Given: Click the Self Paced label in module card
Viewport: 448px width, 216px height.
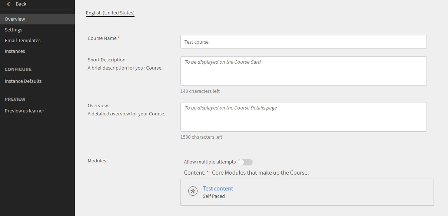Looking at the screenshot, I should (214, 196).
